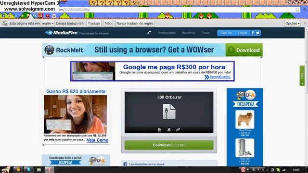Click the RockMelt banner Download button
Image resolution: width=308 pixels, height=173 pixels.
coord(244,50)
